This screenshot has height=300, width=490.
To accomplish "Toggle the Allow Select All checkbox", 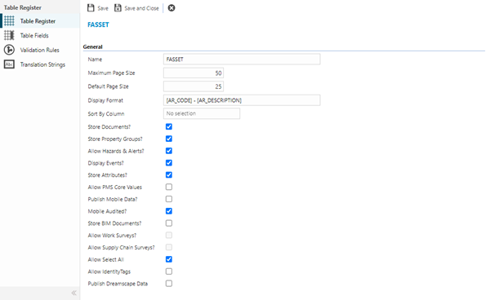I will 169,259.
